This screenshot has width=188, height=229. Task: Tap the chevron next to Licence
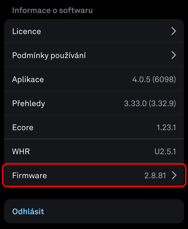pyautogui.click(x=173, y=31)
